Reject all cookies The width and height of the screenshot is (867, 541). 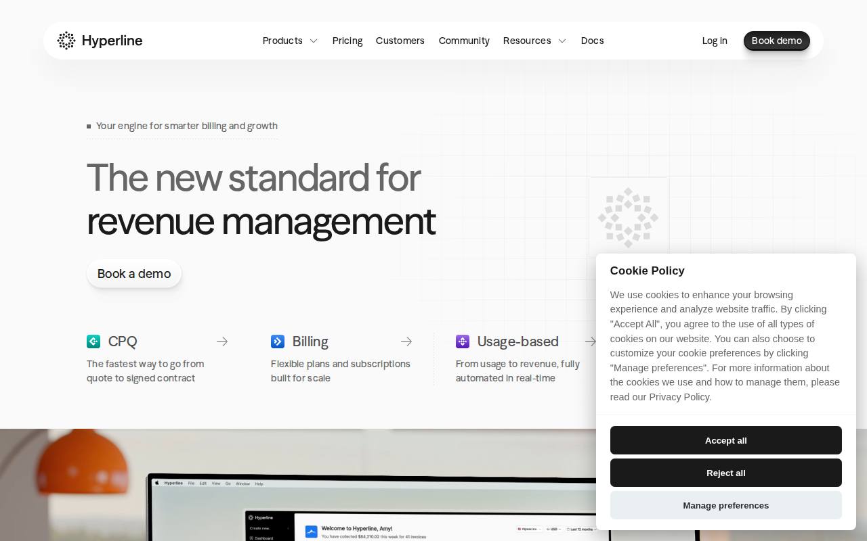726,473
